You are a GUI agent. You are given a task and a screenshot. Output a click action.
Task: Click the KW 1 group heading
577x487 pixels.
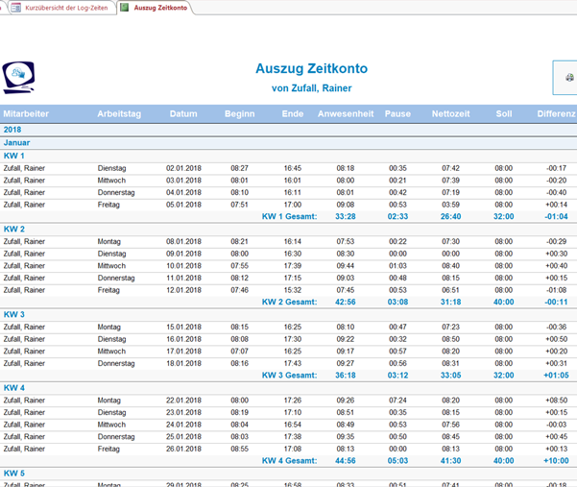pyautogui.click(x=14, y=156)
